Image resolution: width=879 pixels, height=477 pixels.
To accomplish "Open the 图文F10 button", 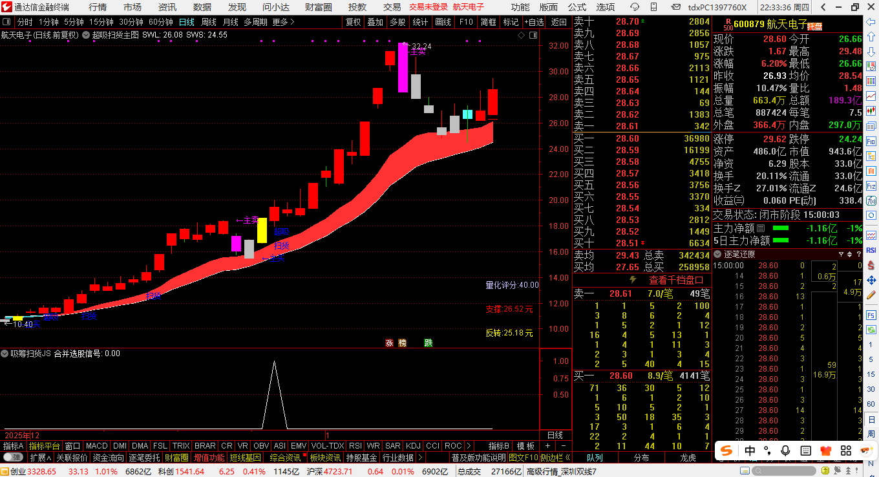I will pos(524,458).
